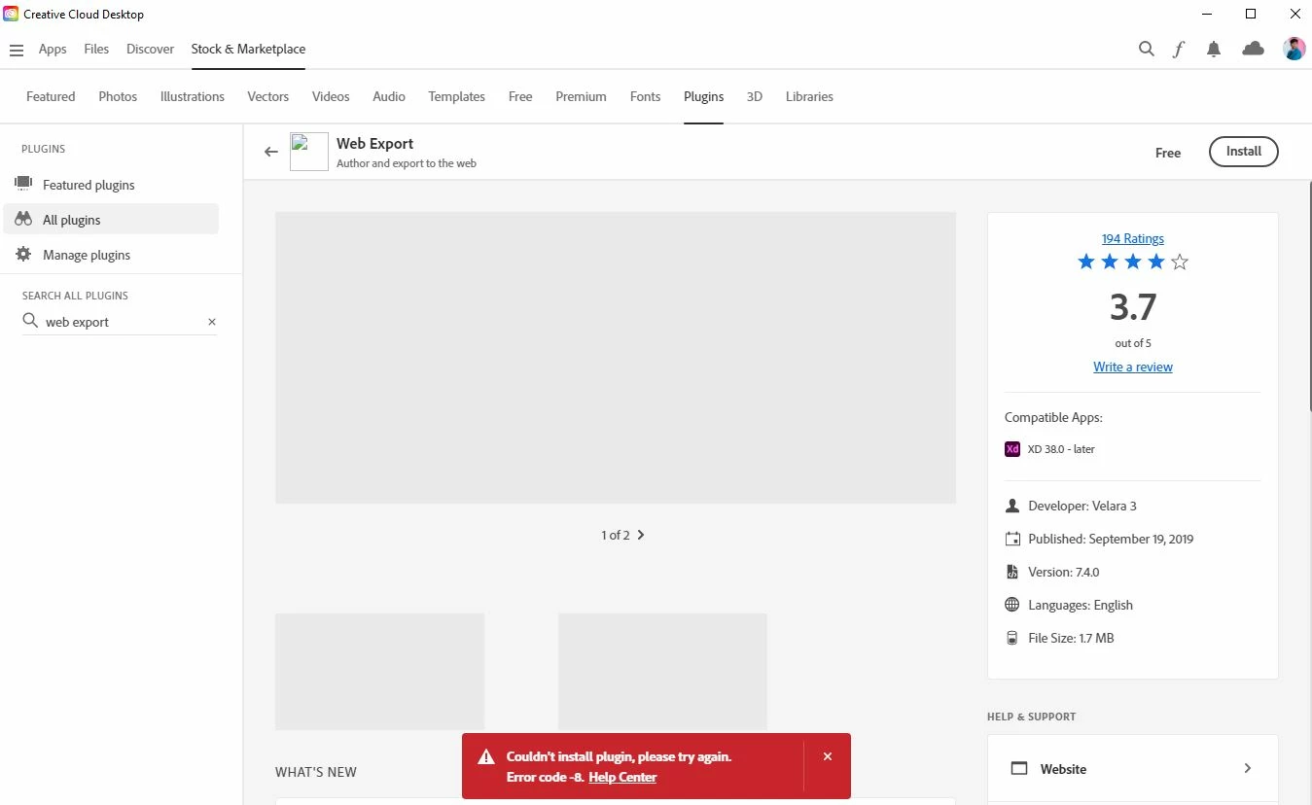Open the Vectors category tab
The width and height of the screenshot is (1312, 805).
tap(268, 96)
